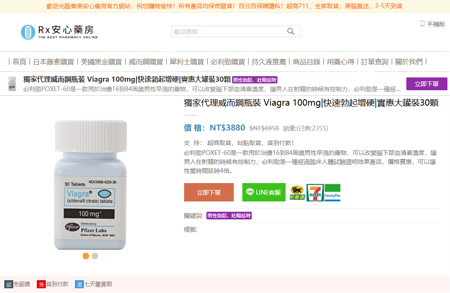Open the 商品目錄 menu item
450x293 pixels.
(x=307, y=62)
